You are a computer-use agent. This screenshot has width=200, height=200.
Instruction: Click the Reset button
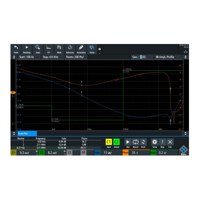143,143
